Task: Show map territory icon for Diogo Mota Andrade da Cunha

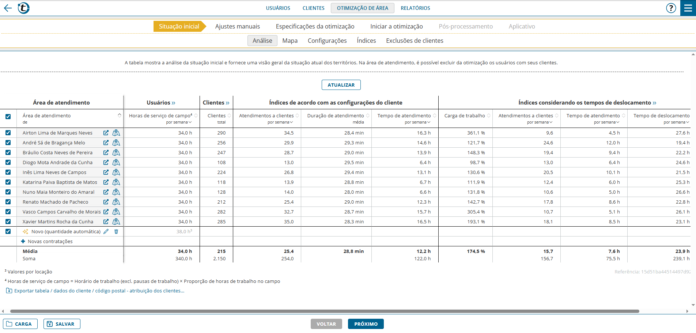Action: pyautogui.click(x=116, y=163)
